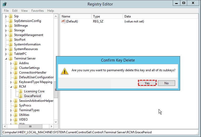The height and width of the screenshot is (137, 201).
Task: Collapse the Terminal Server key
Action: 6,59
